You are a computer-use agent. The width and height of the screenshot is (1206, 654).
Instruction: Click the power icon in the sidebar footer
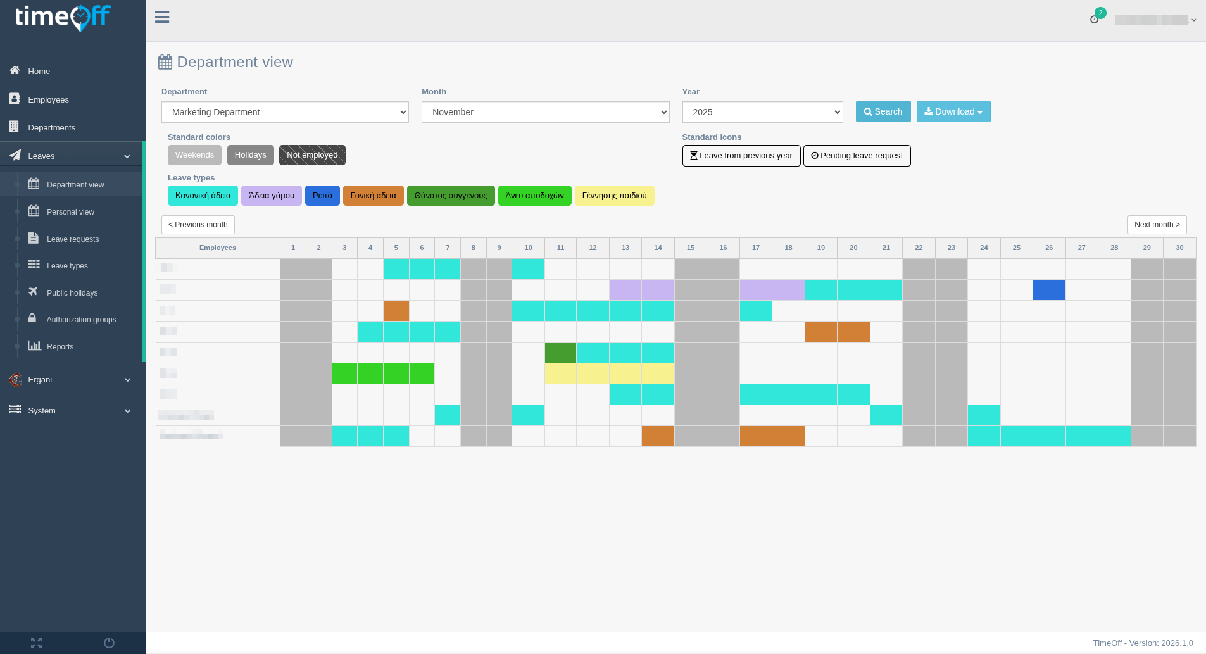point(108,643)
